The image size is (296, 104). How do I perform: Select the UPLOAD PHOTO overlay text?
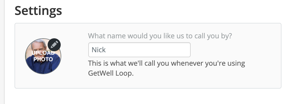[43, 56]
